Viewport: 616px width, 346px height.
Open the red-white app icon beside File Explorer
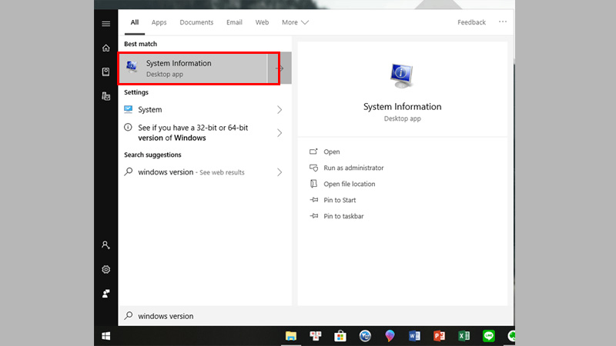coord(316,336)
